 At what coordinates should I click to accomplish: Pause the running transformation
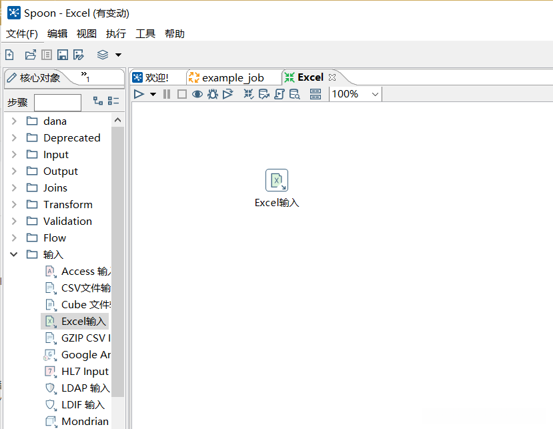point(167,94)
